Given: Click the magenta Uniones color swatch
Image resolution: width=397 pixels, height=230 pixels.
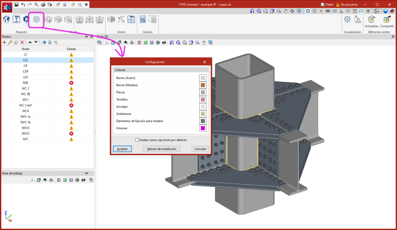Looking at the screenshot, I should (203, 128).
